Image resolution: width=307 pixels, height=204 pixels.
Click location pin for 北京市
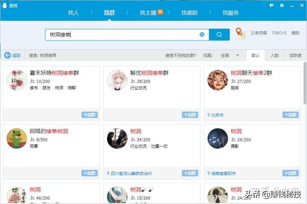point(209,115)
